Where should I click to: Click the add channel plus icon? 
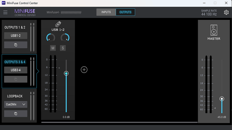pyautogui.click(x=84, y=70)
